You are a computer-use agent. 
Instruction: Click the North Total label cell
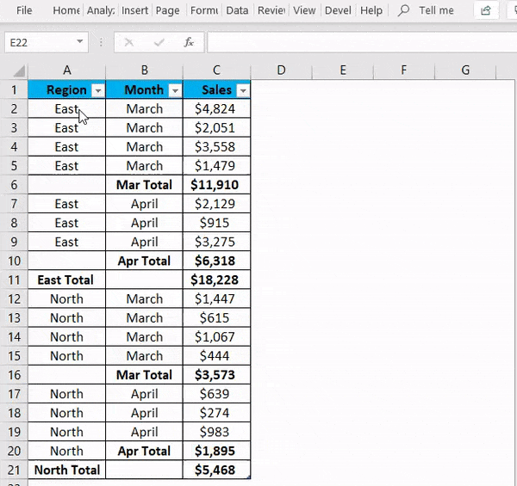pos(67,470)
